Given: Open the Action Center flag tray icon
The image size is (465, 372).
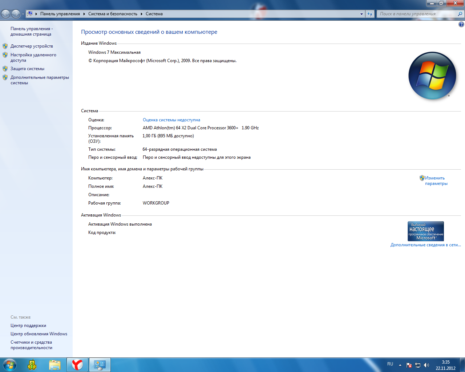Looking at the screenshot, I should 409,365.
